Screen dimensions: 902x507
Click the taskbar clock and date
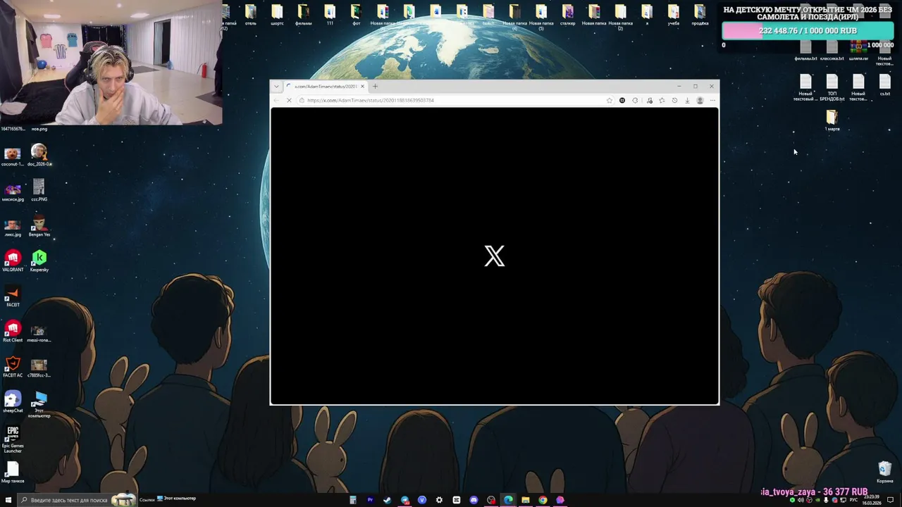[x=872, y=500]
